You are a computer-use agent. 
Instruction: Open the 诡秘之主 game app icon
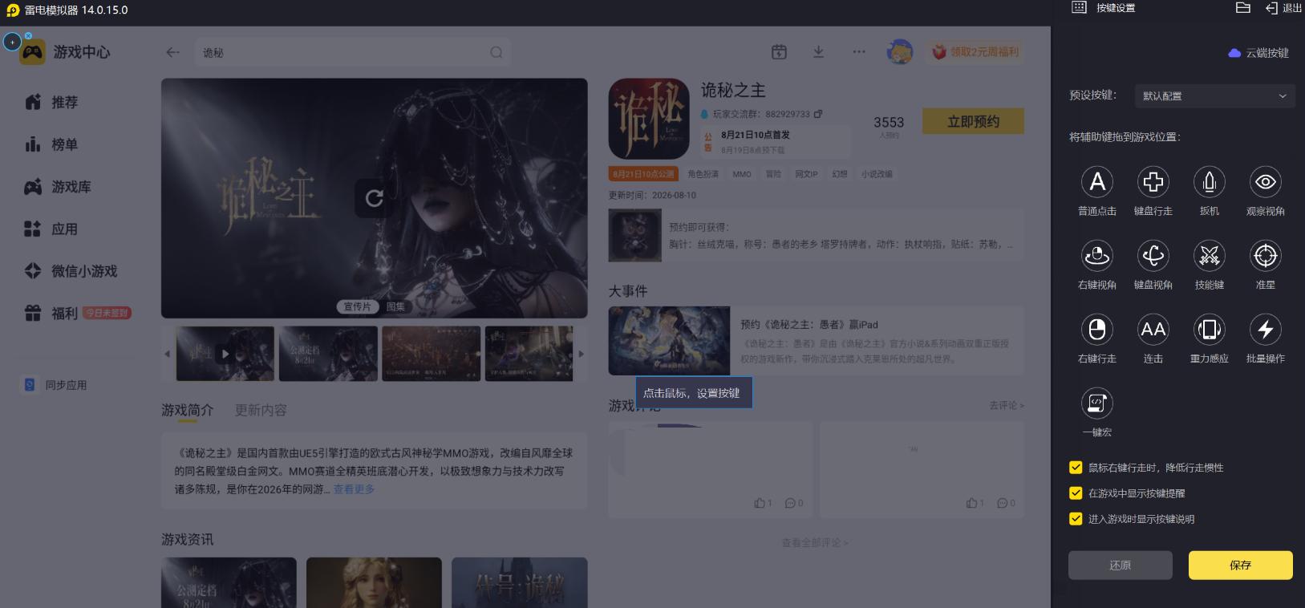(x=649, y=119)
